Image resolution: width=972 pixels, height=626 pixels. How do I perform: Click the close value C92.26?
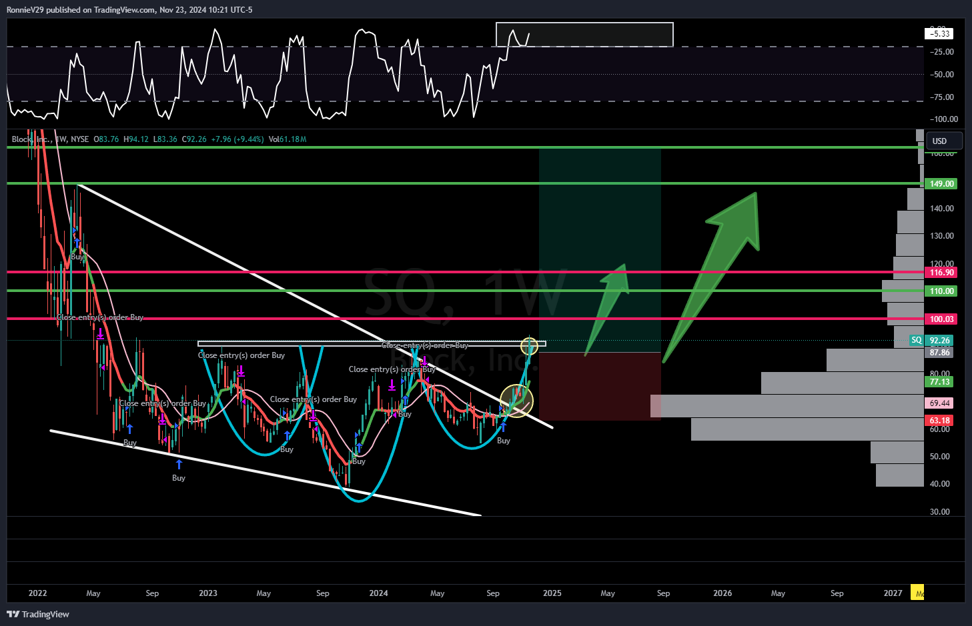pyautogui.click(x=194, y=139)
